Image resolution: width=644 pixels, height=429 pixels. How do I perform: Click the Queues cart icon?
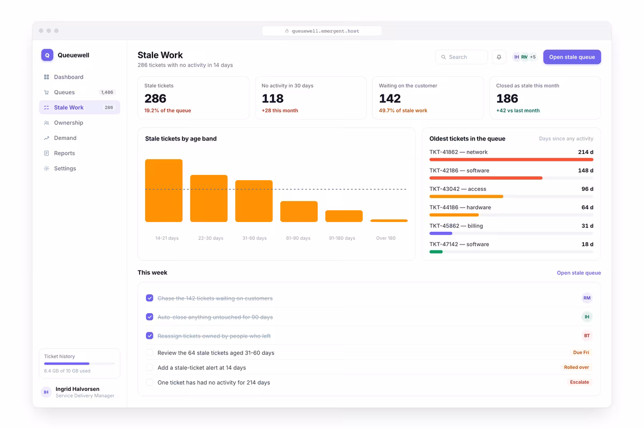(47, 92)
